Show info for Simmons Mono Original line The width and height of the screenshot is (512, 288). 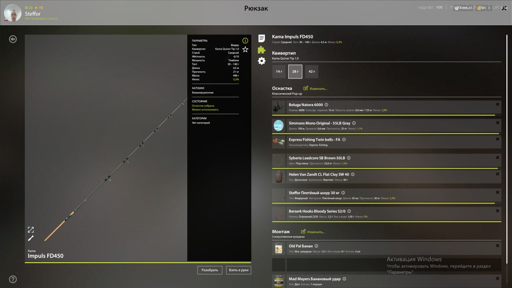tap(354, 123)
